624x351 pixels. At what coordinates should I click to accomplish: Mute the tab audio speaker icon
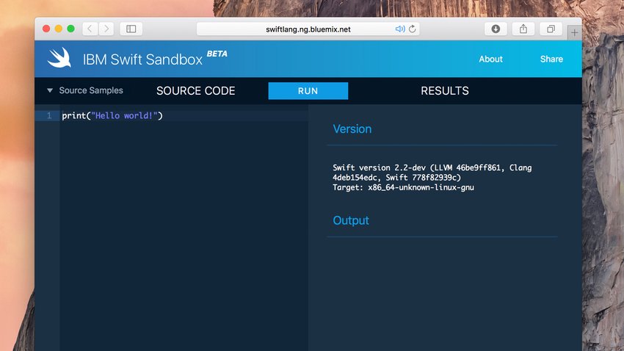click(399, 29)
